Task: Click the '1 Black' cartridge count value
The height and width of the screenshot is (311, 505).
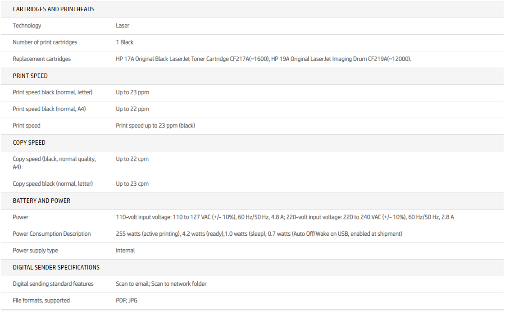Action: tap(125, 42)
